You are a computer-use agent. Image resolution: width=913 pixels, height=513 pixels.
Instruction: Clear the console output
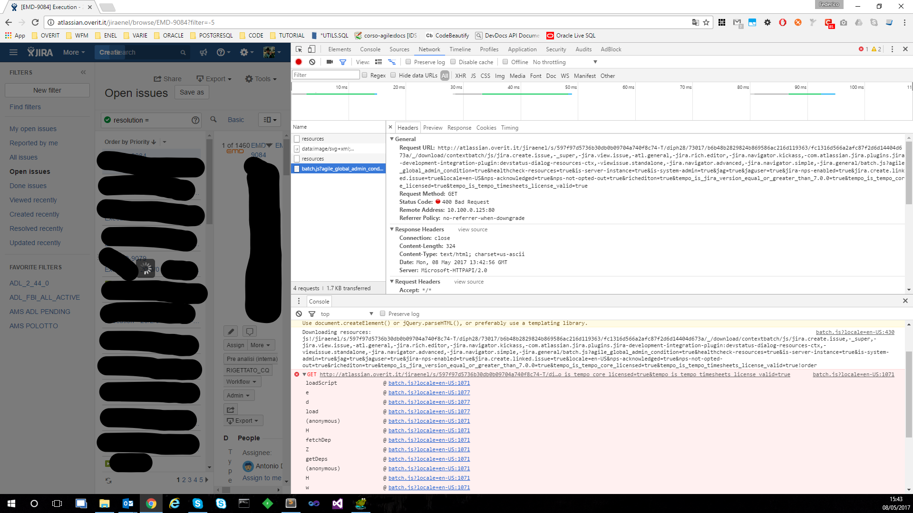tap(299, 314)
